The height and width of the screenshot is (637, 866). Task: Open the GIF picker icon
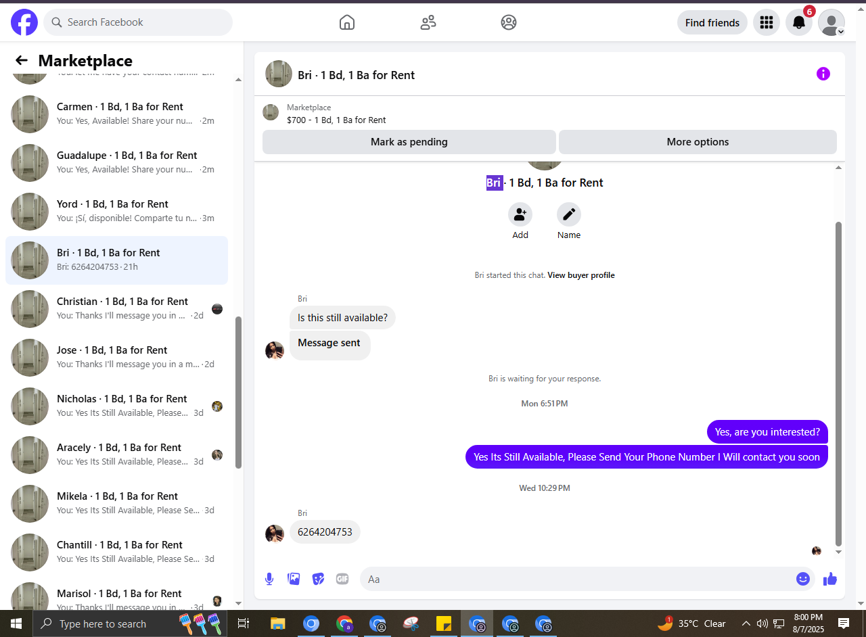(x=342, y=579)
